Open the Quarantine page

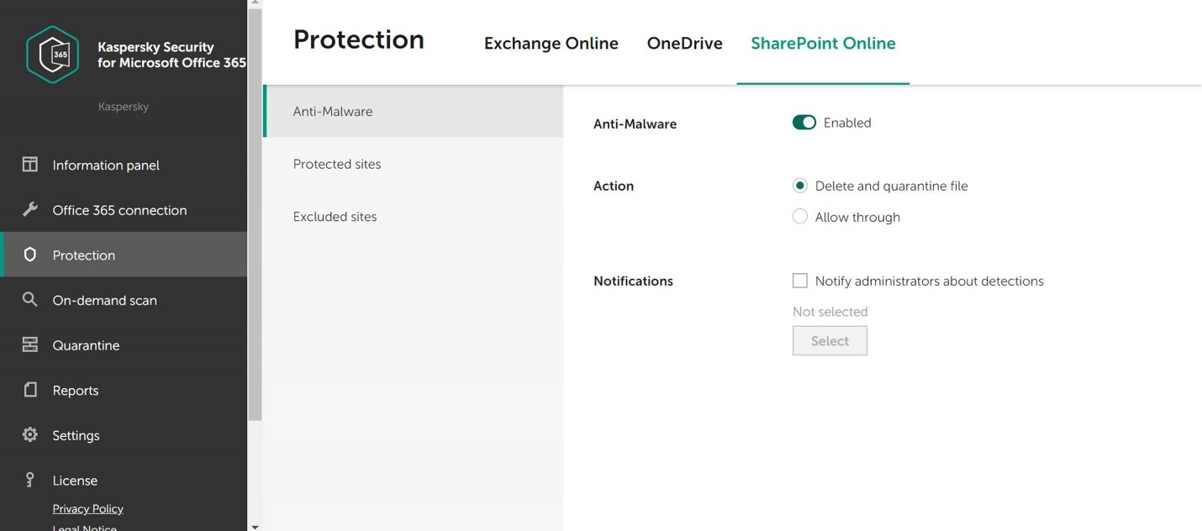124,345
